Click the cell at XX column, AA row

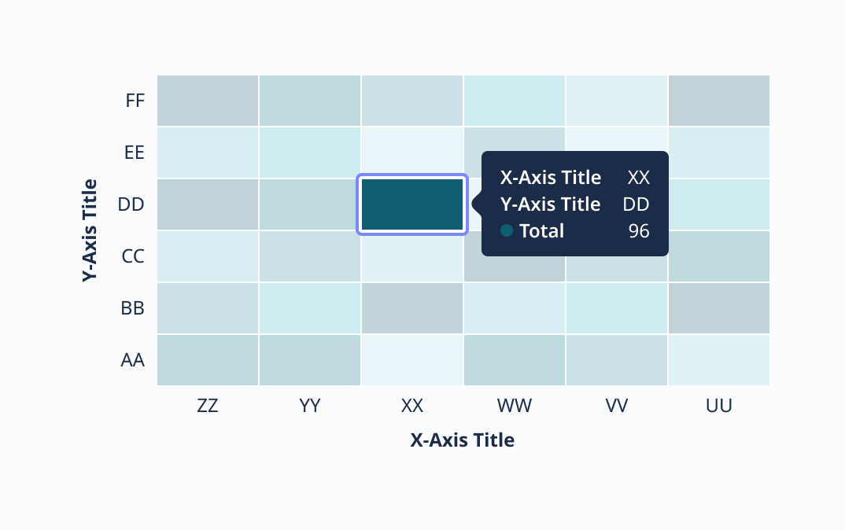tap(412, 360)
